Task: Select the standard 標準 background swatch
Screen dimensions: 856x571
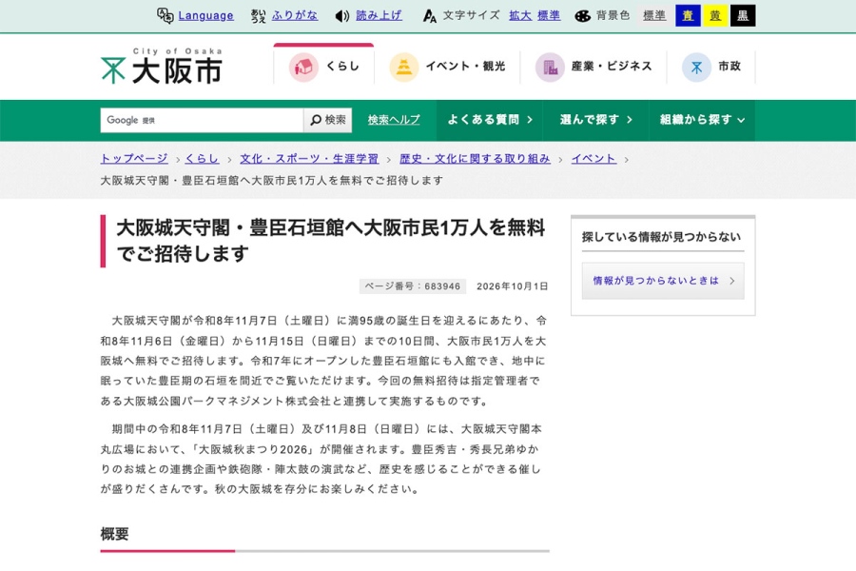Action: [654, 16]
